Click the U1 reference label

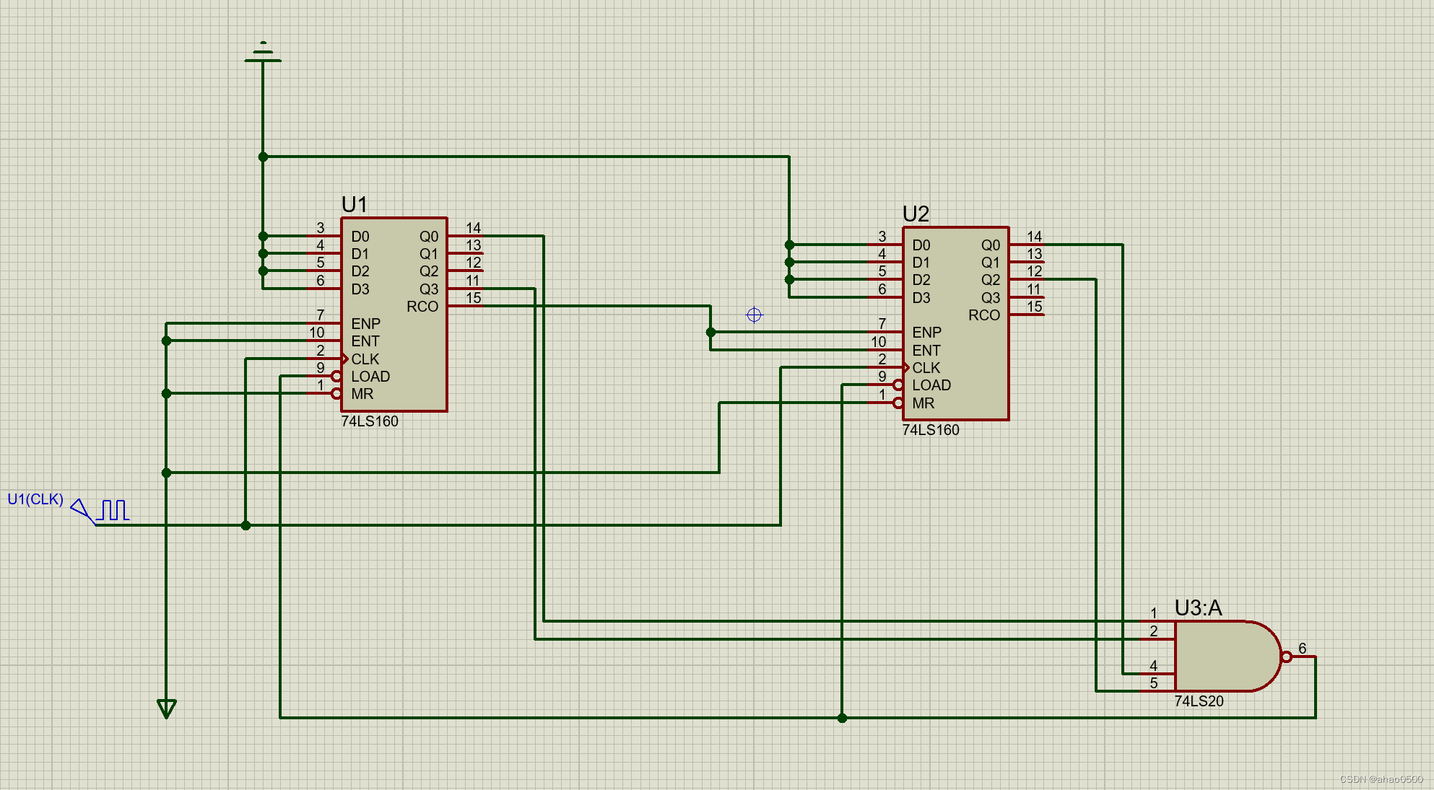355,204
